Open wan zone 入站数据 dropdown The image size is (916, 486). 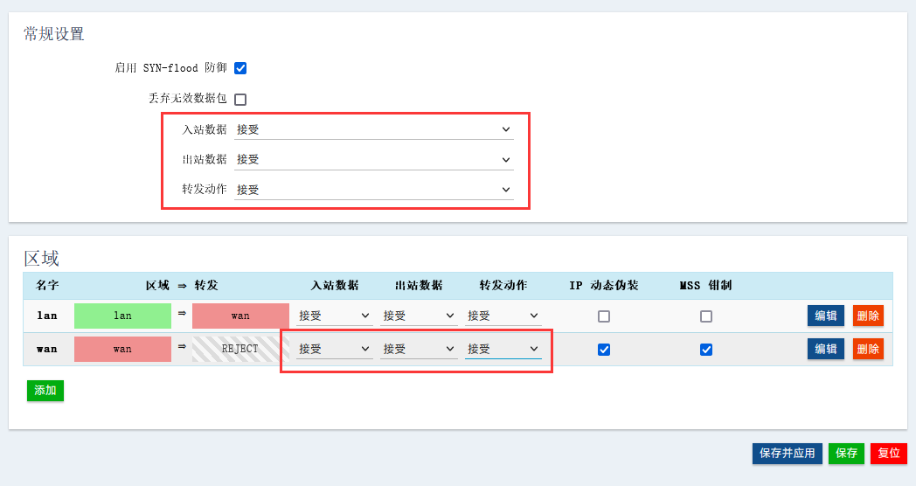coord(335,349)
